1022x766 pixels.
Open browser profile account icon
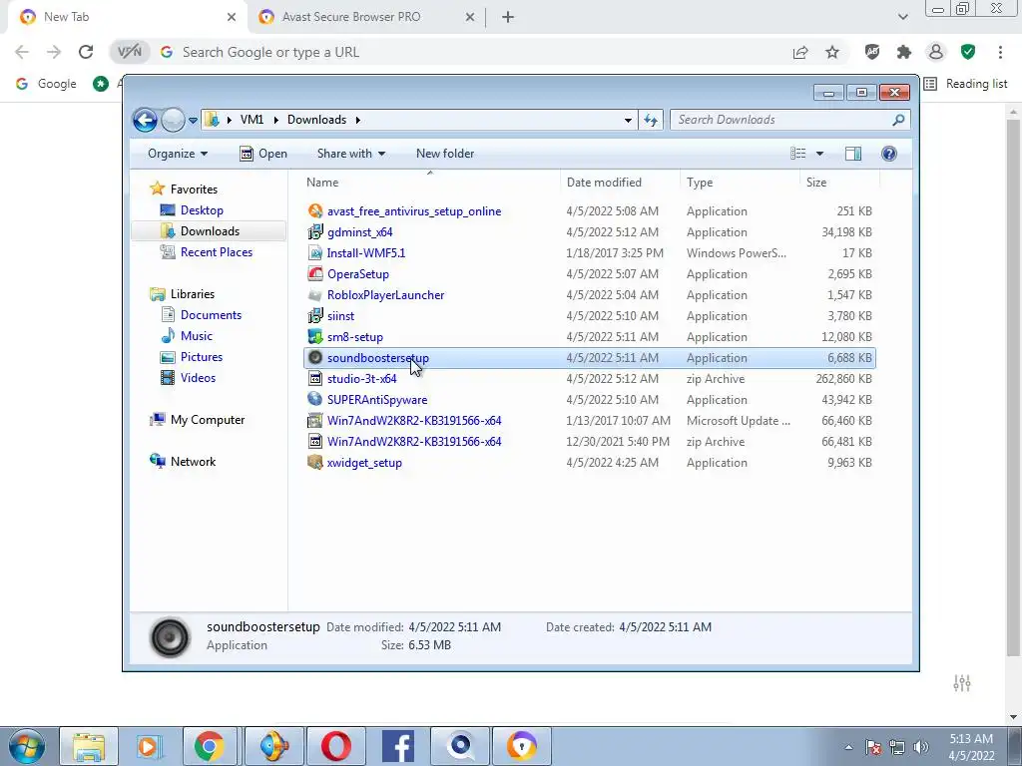(936, 52)
